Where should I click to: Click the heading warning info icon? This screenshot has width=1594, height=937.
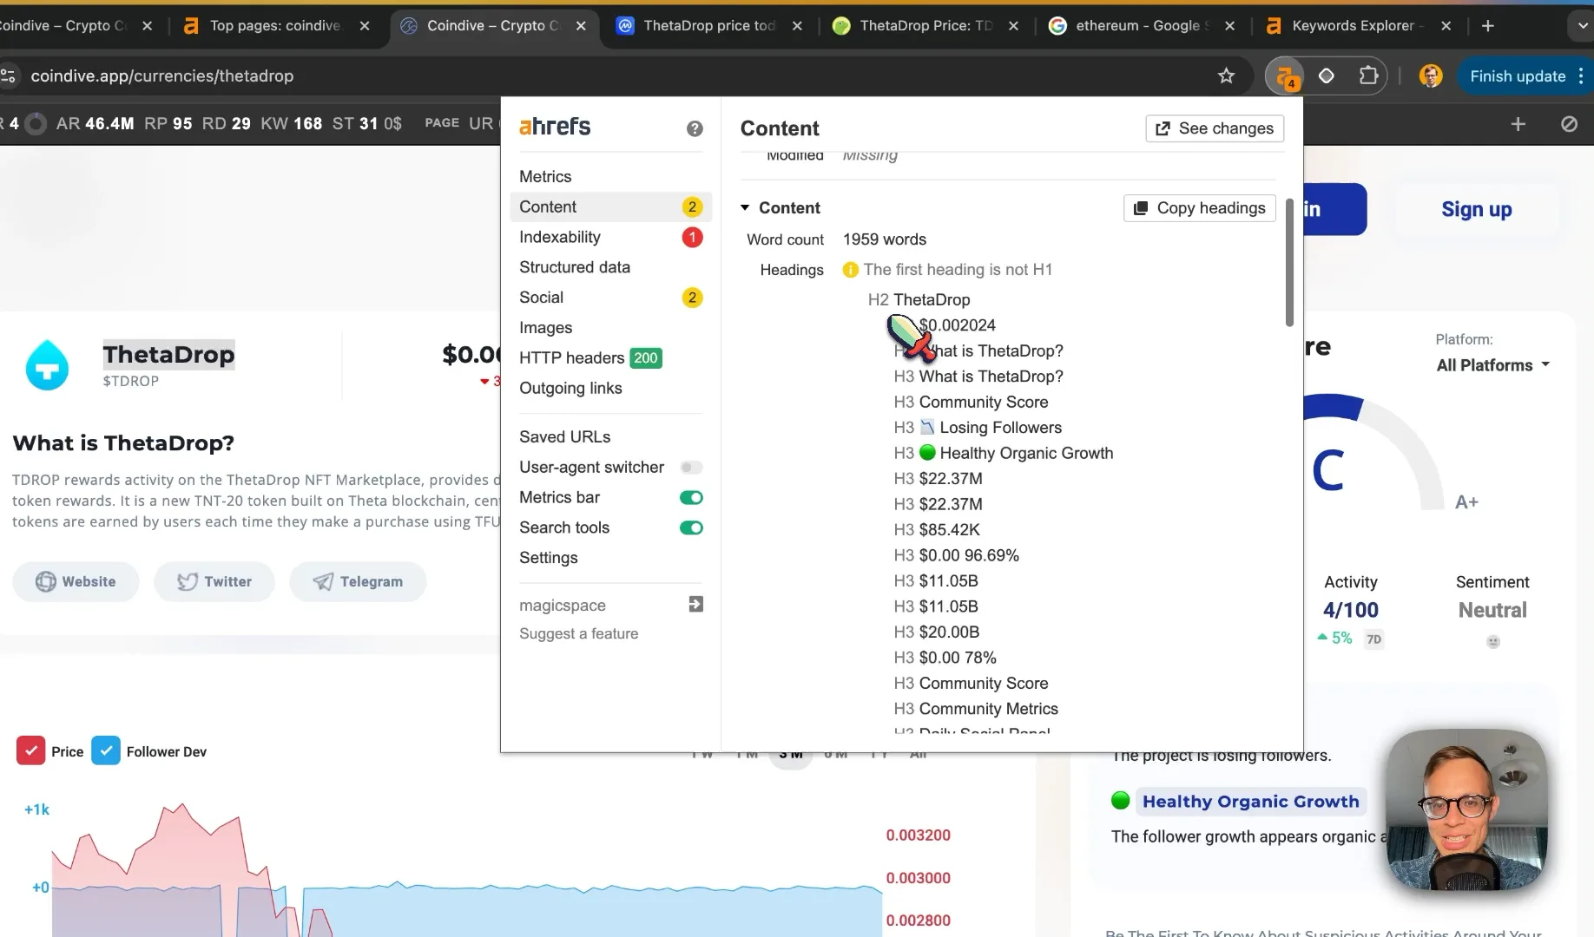click(851, 270)
